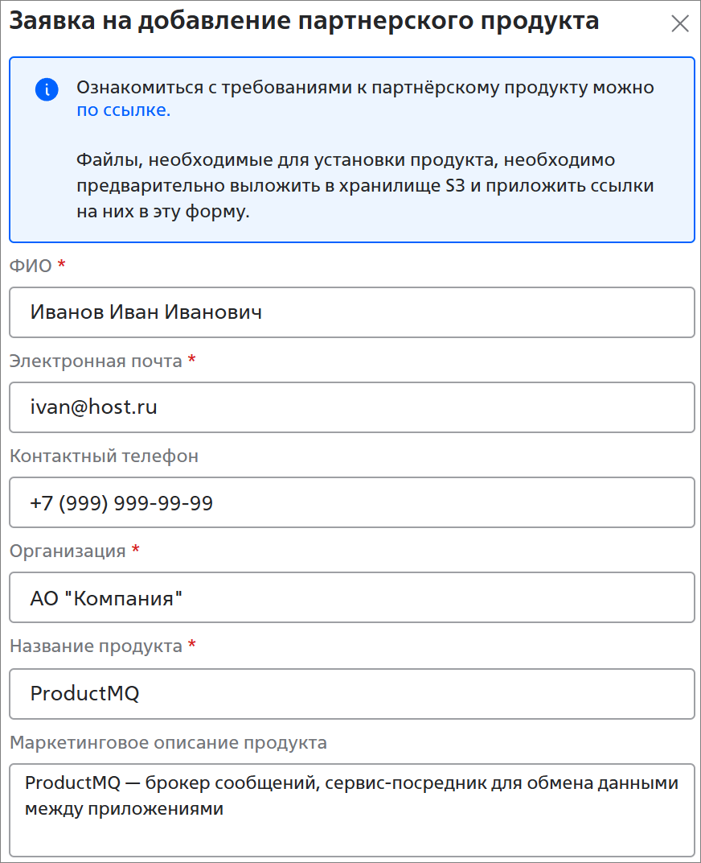Click the "ФИО" field label
Screen dimensions: 701x863
point(31,266)
